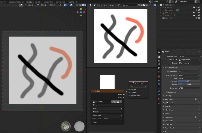Click the eyedropper tool in the viewport header
The width and height of the screenshot is (202, 133).
(x=21, y=5)
